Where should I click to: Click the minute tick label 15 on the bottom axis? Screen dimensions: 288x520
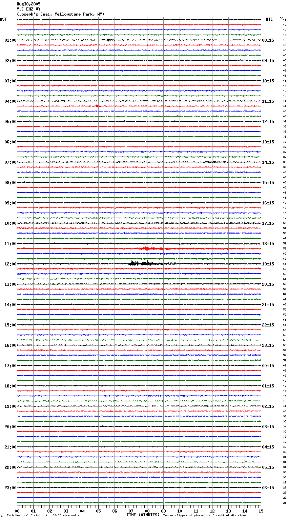(261, 511)
